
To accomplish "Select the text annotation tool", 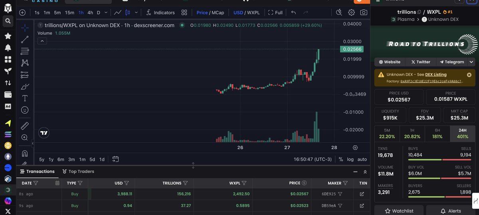I will click(x=25, y=98).
